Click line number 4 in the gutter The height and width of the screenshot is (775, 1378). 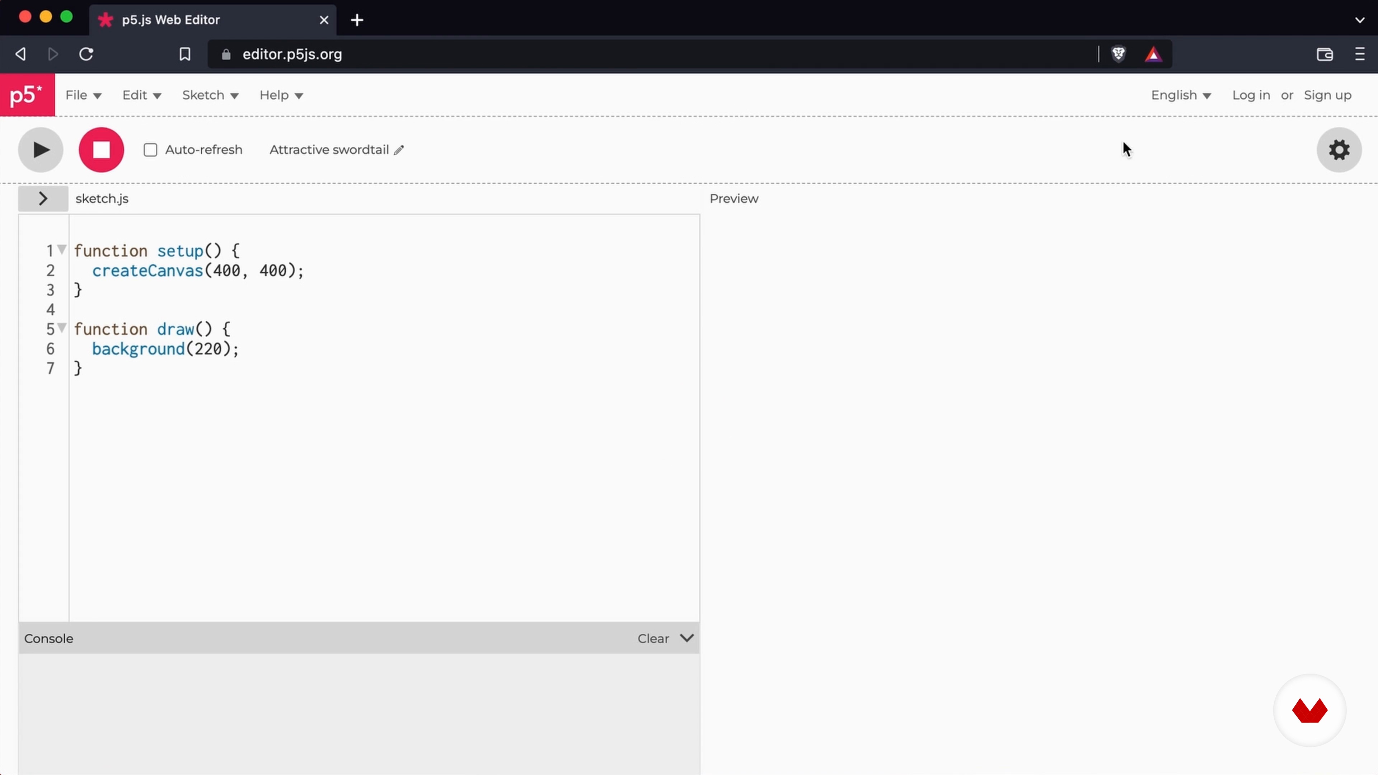[x=50, y=310]
